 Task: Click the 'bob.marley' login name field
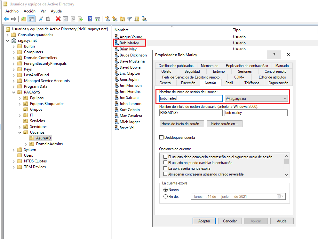pos(190,98)
